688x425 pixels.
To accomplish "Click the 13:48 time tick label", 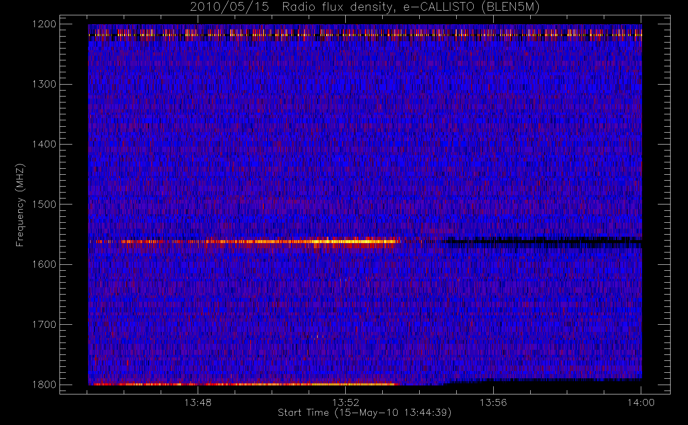I will 198,402.
